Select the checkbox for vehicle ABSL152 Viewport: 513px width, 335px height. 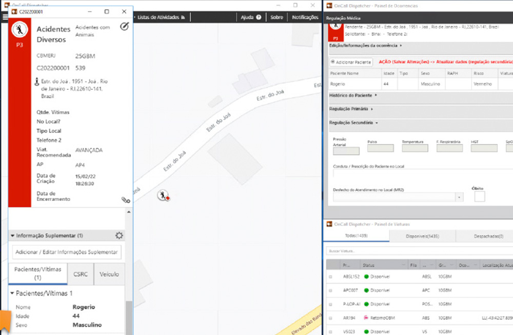coord(330,277)
